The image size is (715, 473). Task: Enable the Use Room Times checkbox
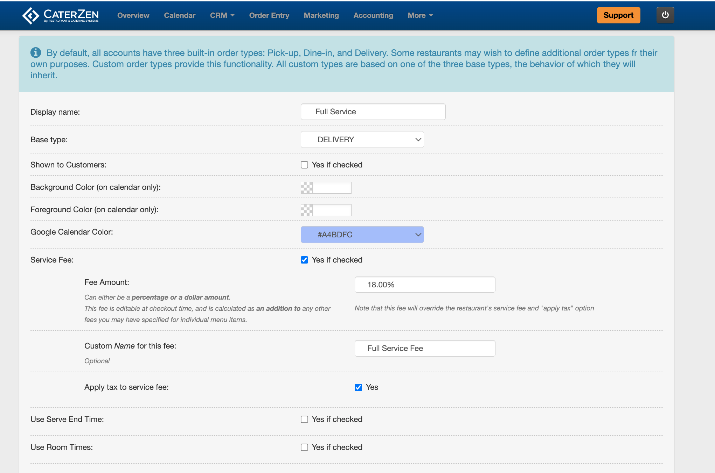pyautogui.click(x=304, y=447)
